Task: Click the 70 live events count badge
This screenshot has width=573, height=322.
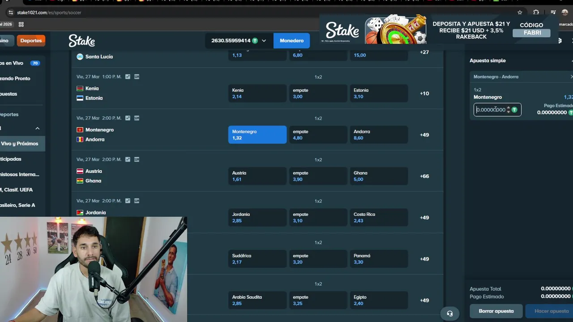Action: [35, 63]
